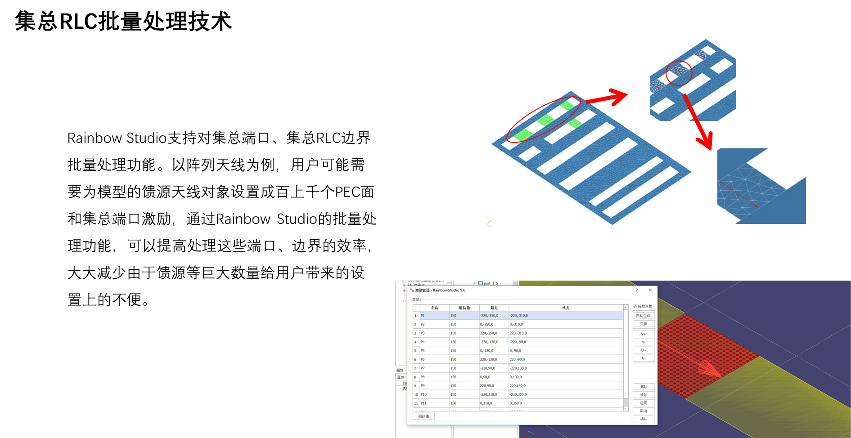Click P8 start point 0,90,0
This screenshot has width=851, height=438.
pyautogui.click(x=494, y=377)
